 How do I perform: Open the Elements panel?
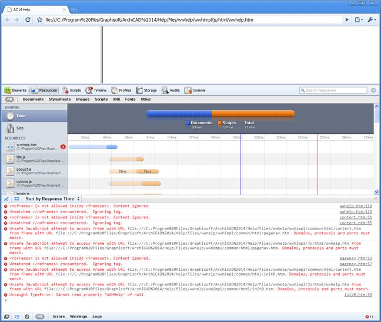(x=15, y=90)
